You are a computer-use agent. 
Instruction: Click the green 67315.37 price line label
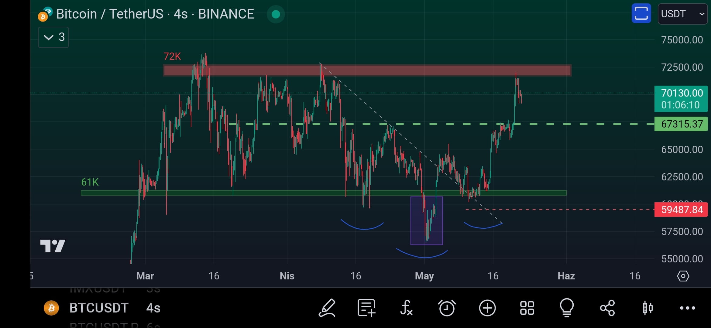[681, 124]
